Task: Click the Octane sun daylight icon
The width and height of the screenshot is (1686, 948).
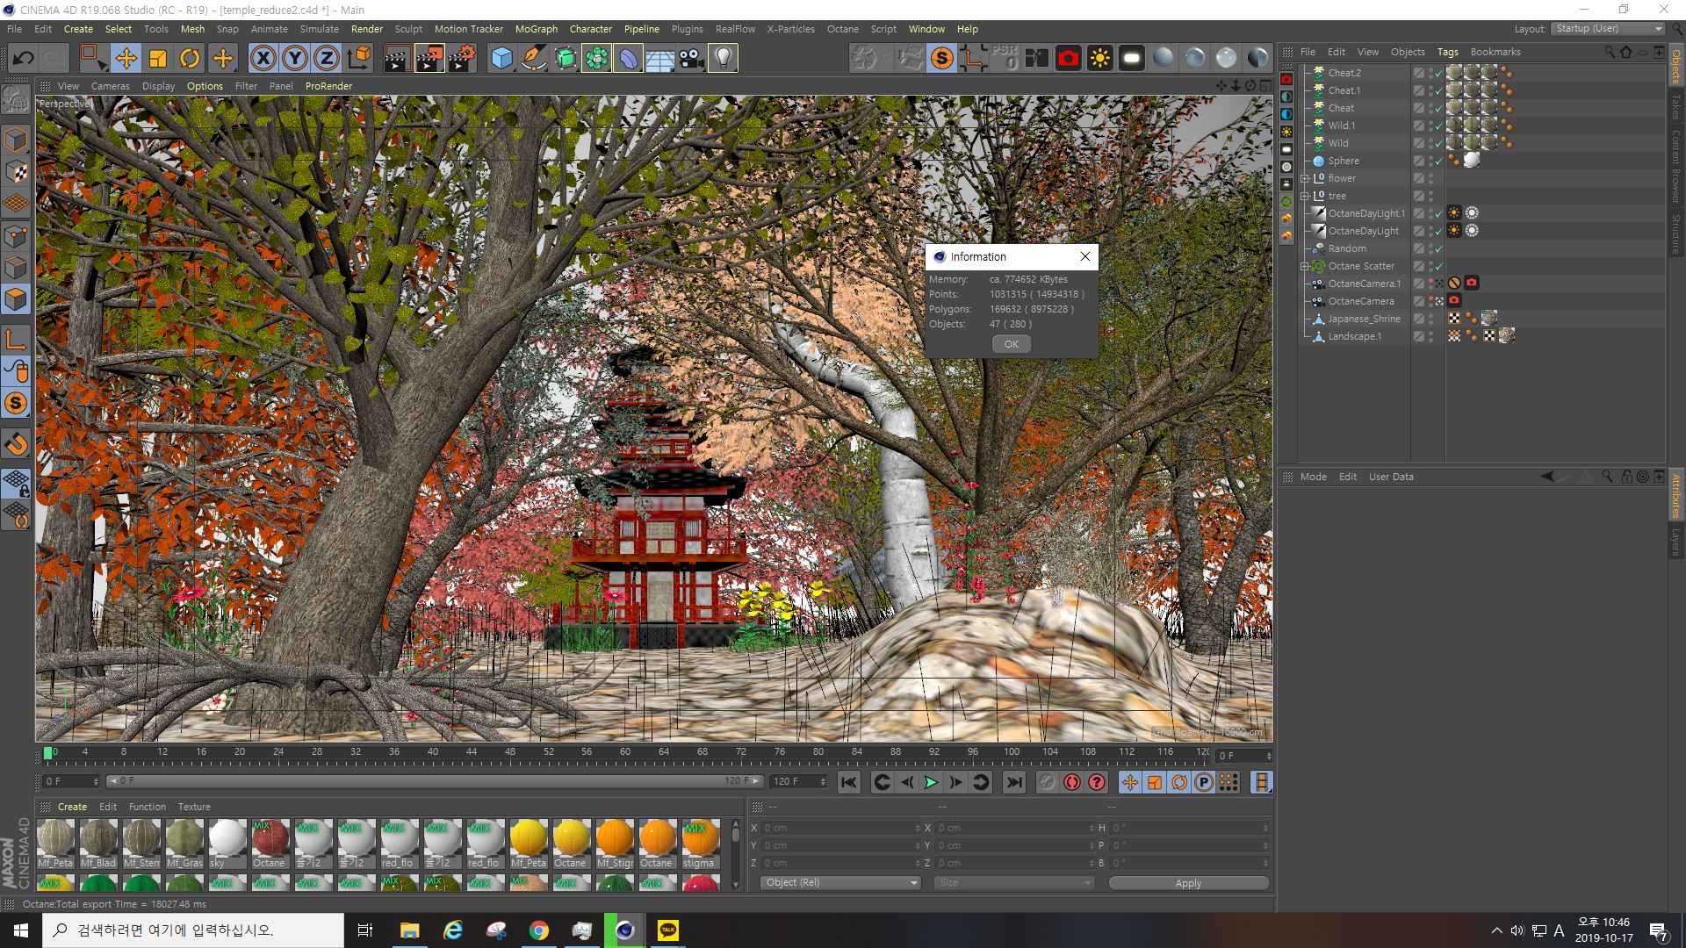Action: tap(1099, 59)
